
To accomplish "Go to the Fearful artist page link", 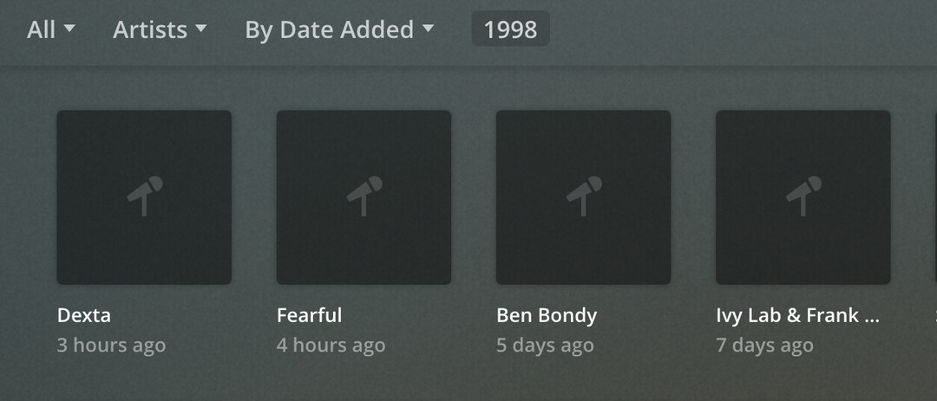I will point(309,315).
